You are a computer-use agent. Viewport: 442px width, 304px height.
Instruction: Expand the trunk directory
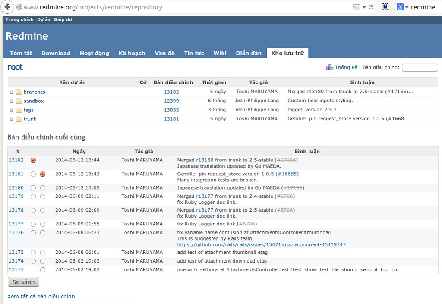(12, 119)
